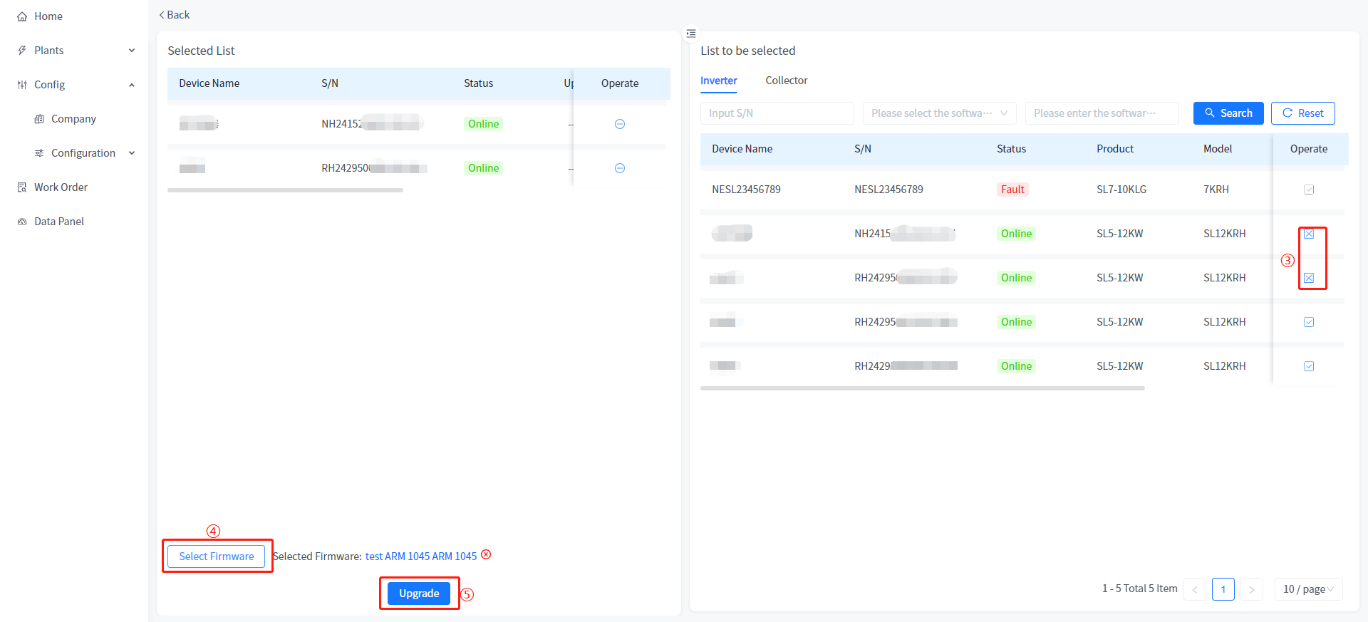The width and height of the screenshot is (1368, 622).
Task: Focus the Input S/N search field
Action: (x=777, y=113)
